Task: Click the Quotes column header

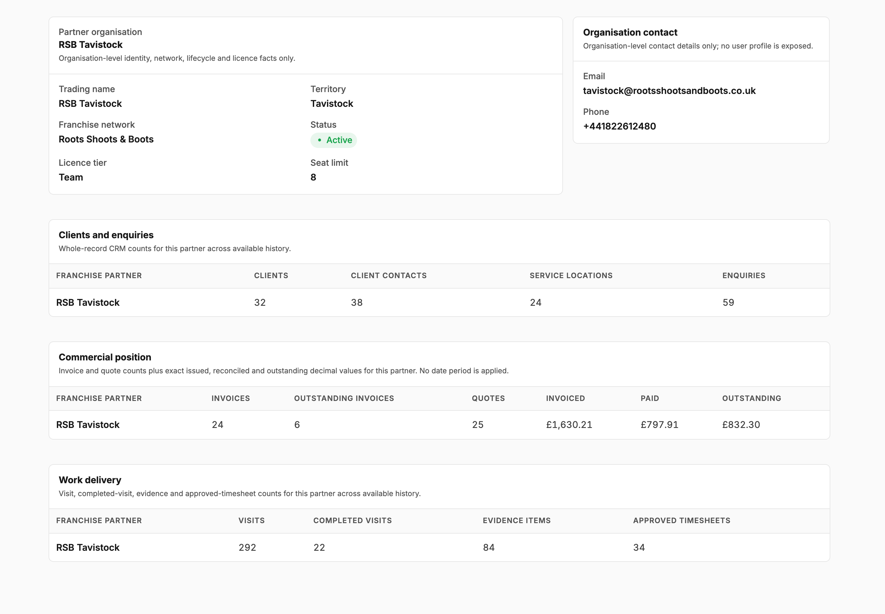Action: 488,398
